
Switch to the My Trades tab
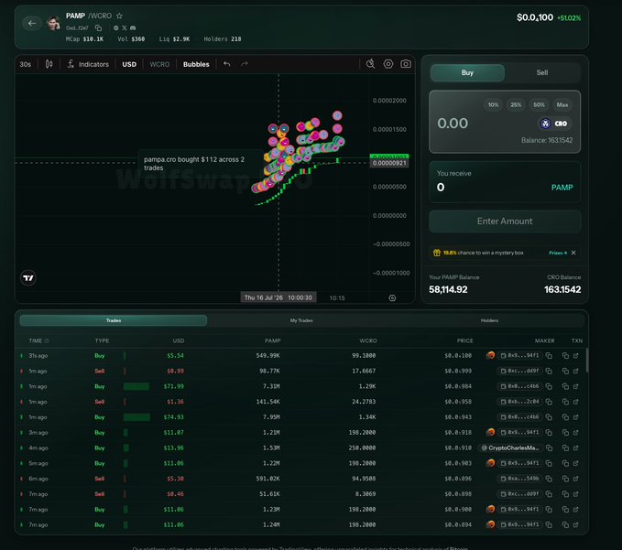[301, 320]
